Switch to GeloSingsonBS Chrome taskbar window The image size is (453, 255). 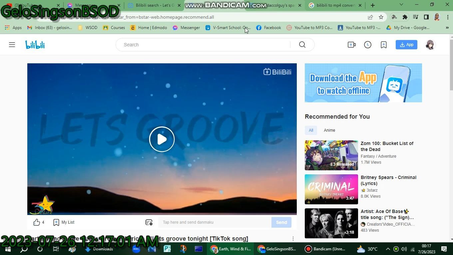click(278, 249)
